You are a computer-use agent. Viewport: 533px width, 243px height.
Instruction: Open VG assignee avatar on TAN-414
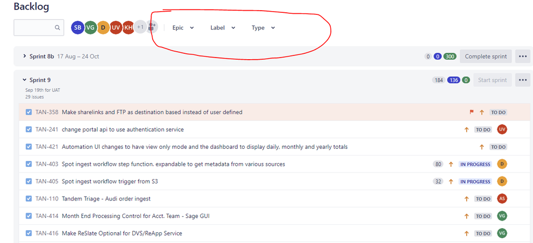pos(502,216)
